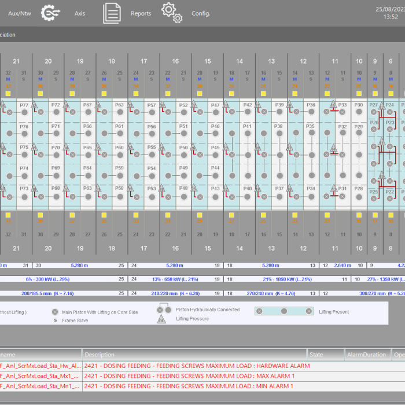Select the piston P65 circle
Viewport: 405px width, 405px height.
pos(88,154)
